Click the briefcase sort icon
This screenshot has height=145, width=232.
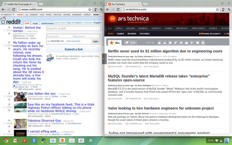click(x=186, y=43)
